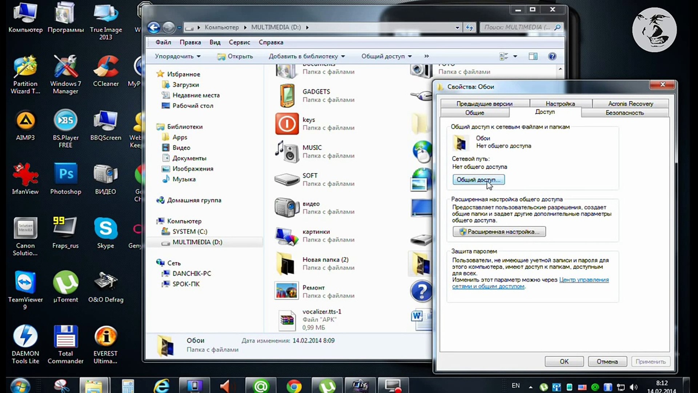The height and width of the screenshot is (393, 698).
Task: Click the Explorer back navigation arrow
Action: click(x=153, y=27)
